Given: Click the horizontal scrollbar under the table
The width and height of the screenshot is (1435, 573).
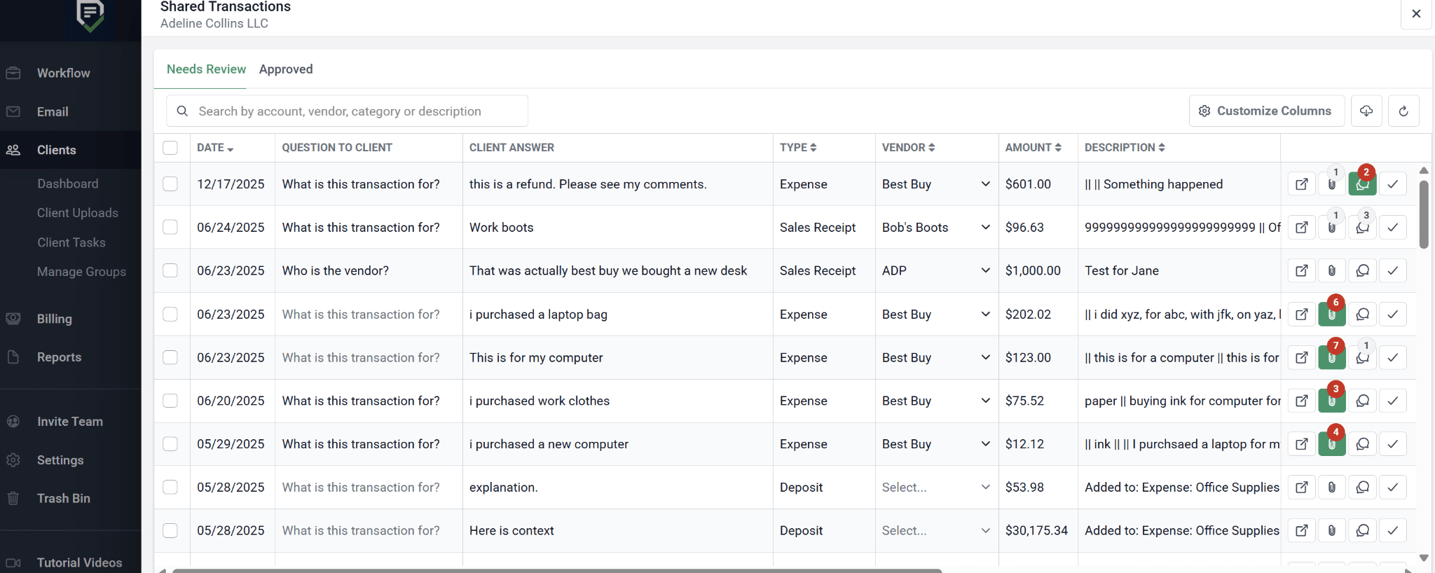Looking at the screenshot, I should point(557,570).
